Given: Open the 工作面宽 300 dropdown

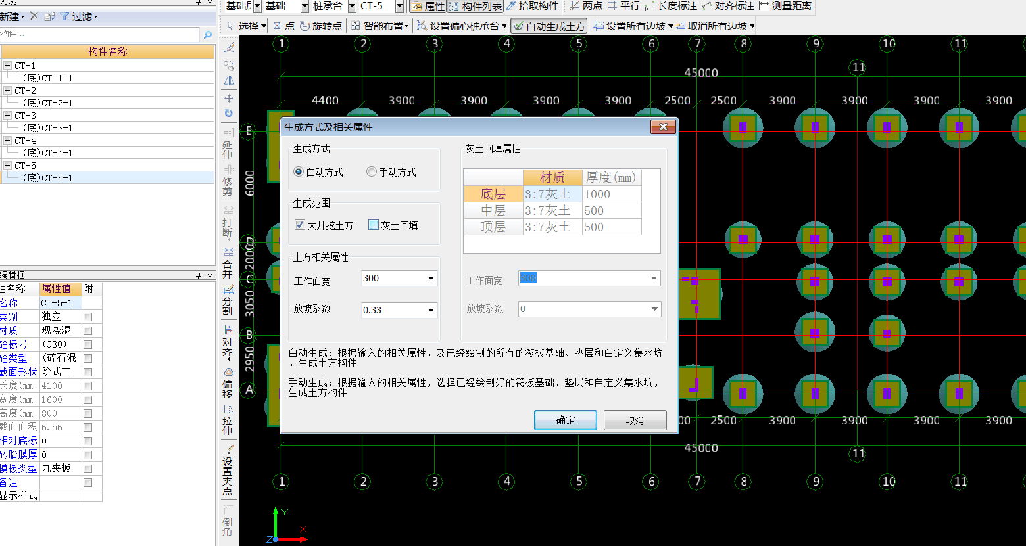Looking at the screenshot, I should (x=431, y=279).
